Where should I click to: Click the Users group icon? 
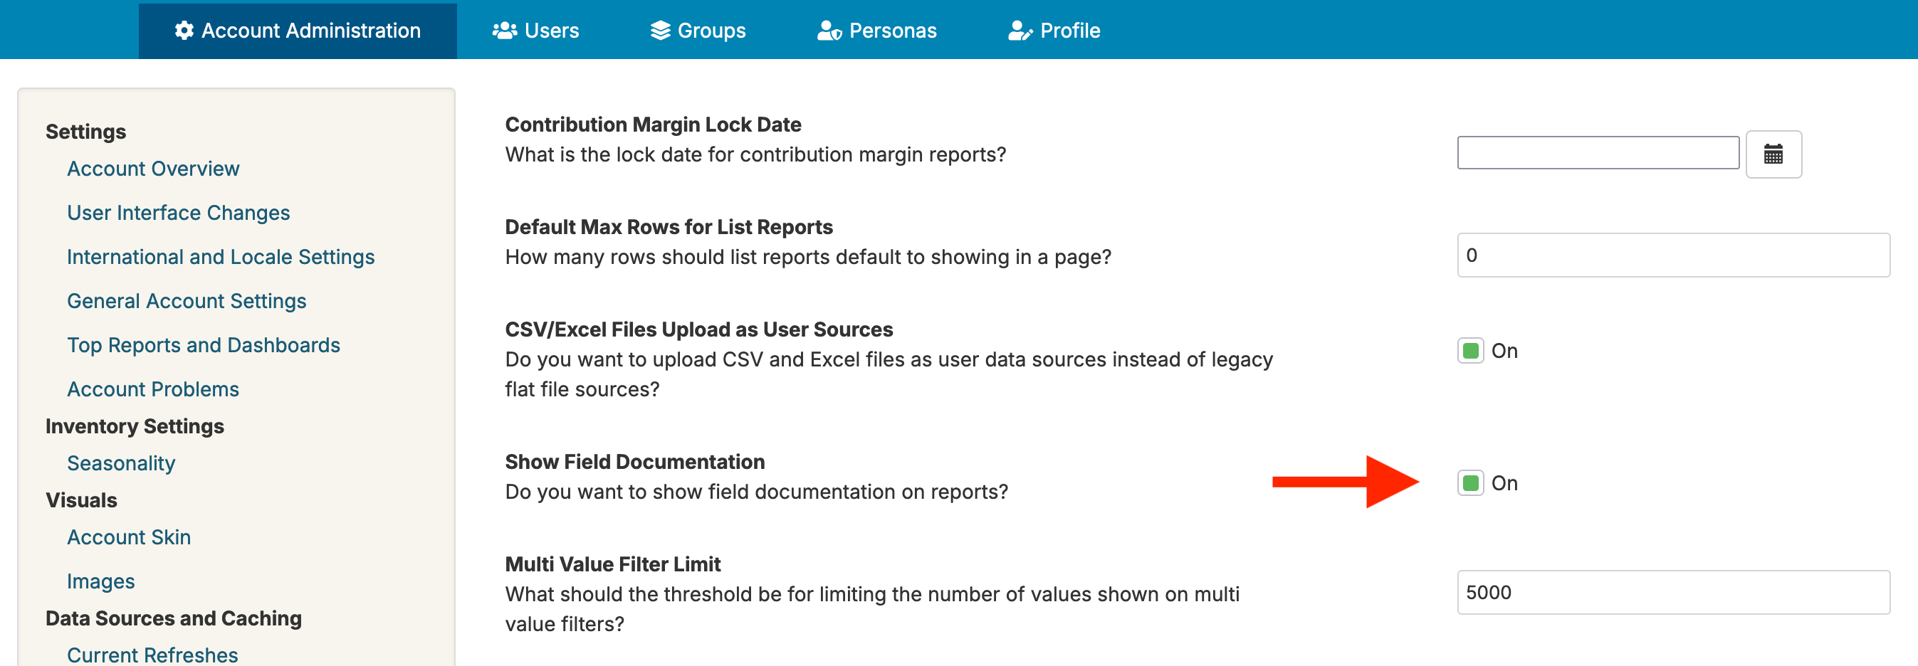click(x=504, y=31)
